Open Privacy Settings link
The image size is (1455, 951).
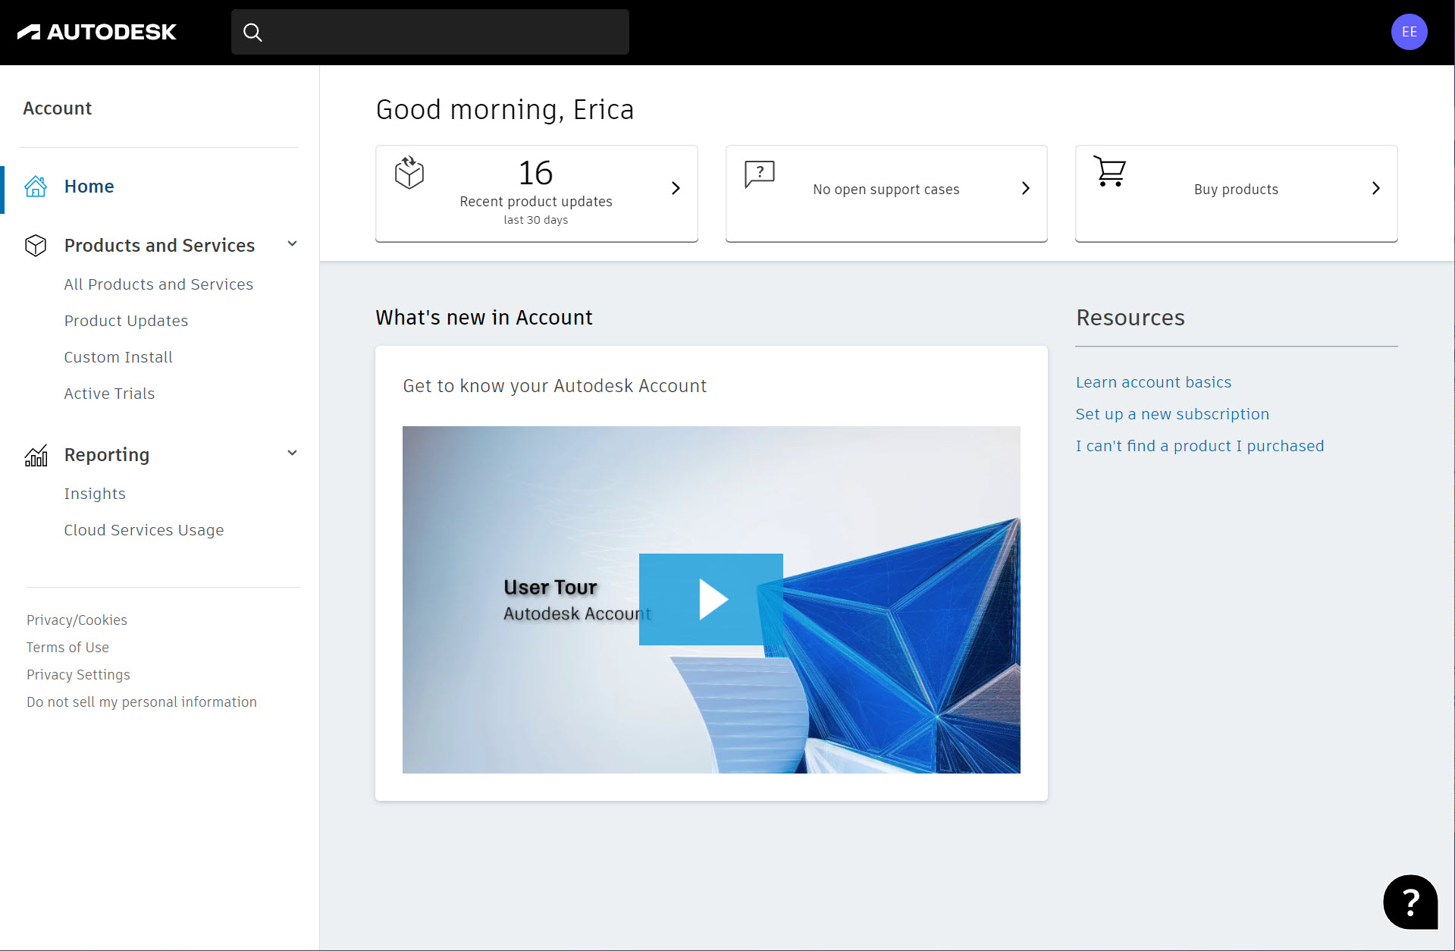click(x=78, y=675)
